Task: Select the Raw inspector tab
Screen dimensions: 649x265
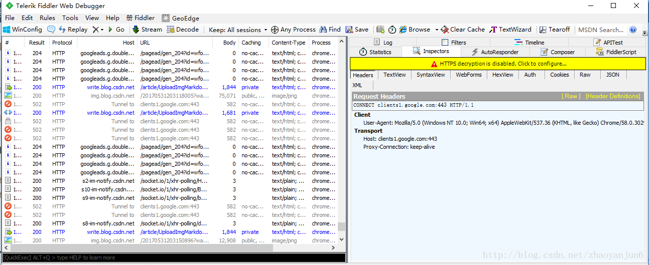Action: coord(585,75)
